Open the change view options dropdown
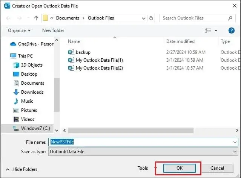This screenshot has height=178, width=241. (x=216, y=30)
